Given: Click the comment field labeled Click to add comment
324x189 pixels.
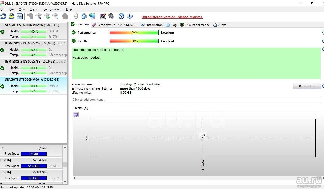Looking at the screenshot, I should (196, 100).
